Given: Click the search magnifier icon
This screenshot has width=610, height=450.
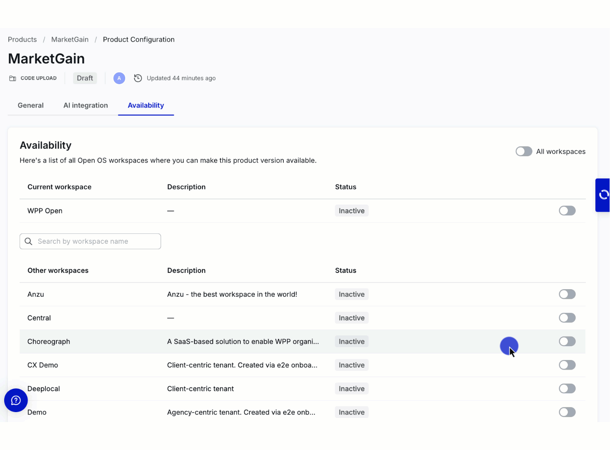Looking at the screenshot, I should (28, 242).
